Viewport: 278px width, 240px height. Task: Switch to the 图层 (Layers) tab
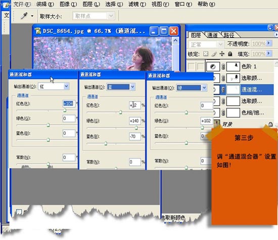196,35
